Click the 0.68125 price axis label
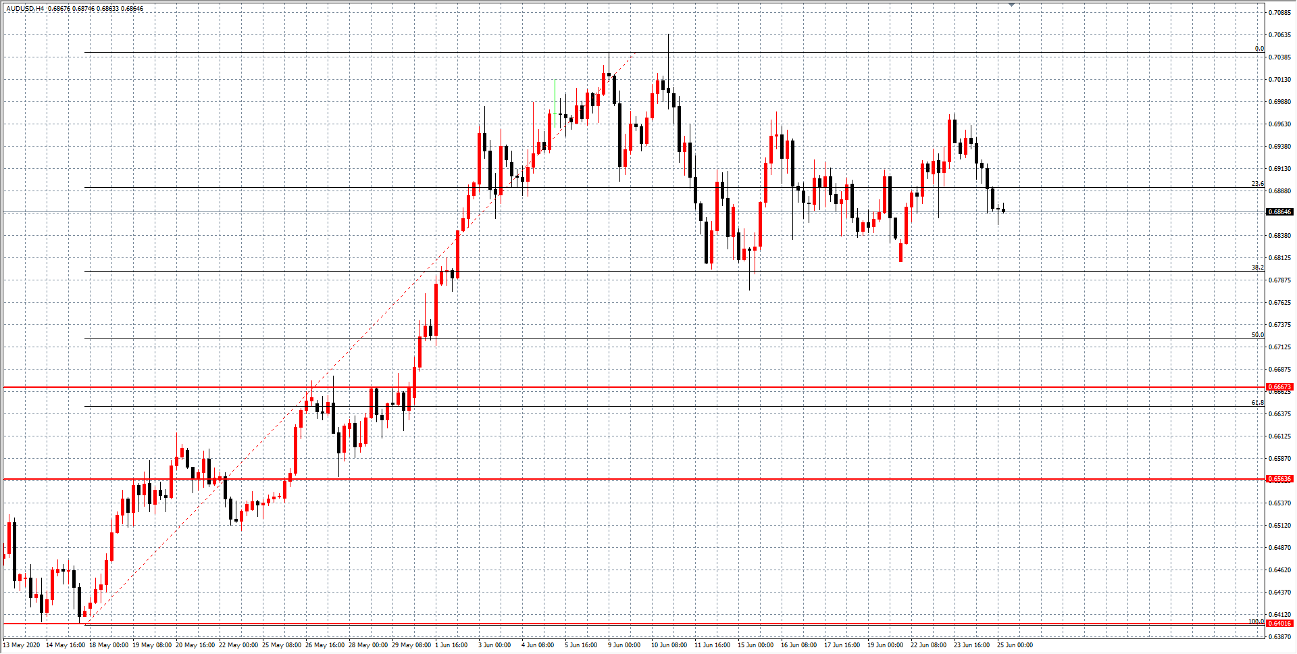This screenshot has width=1297, height=654. point(1279,258)
